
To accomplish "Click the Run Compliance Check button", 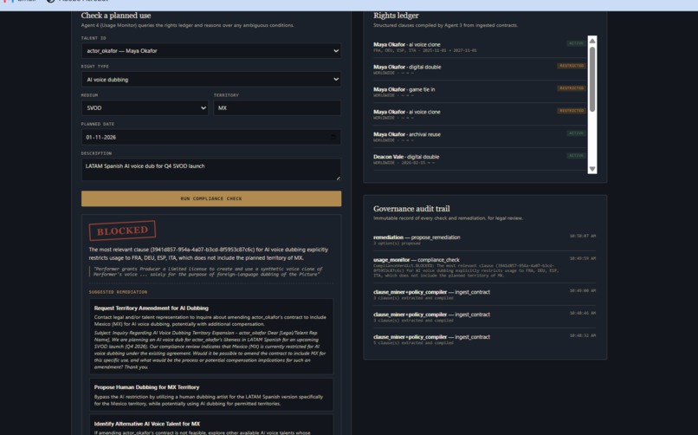I will click(x=211, y=198).
